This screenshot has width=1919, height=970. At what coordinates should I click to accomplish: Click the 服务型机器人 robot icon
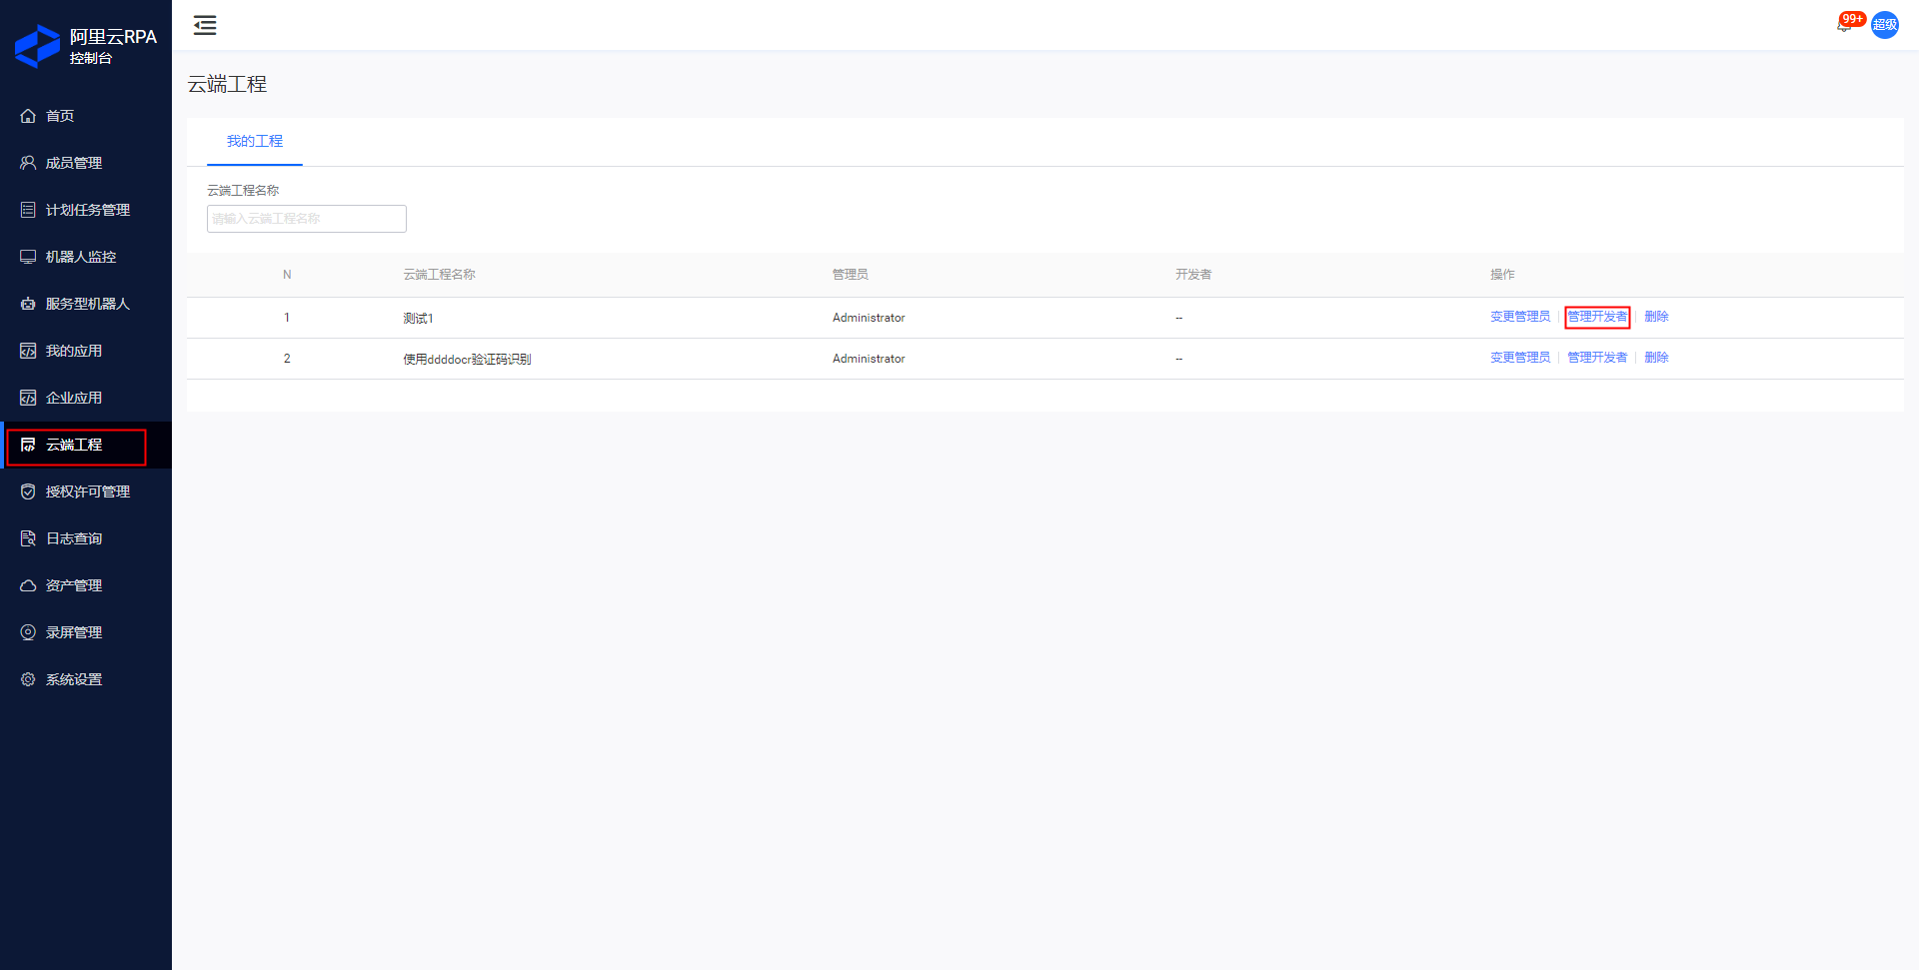coord(28,304)
